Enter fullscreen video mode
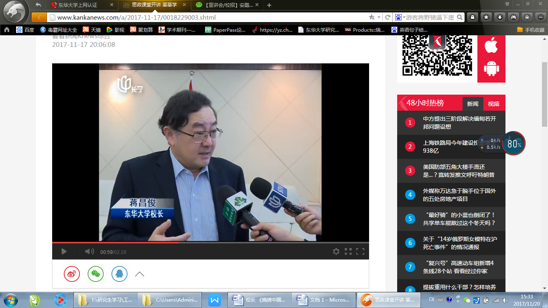 pos(360,251)
